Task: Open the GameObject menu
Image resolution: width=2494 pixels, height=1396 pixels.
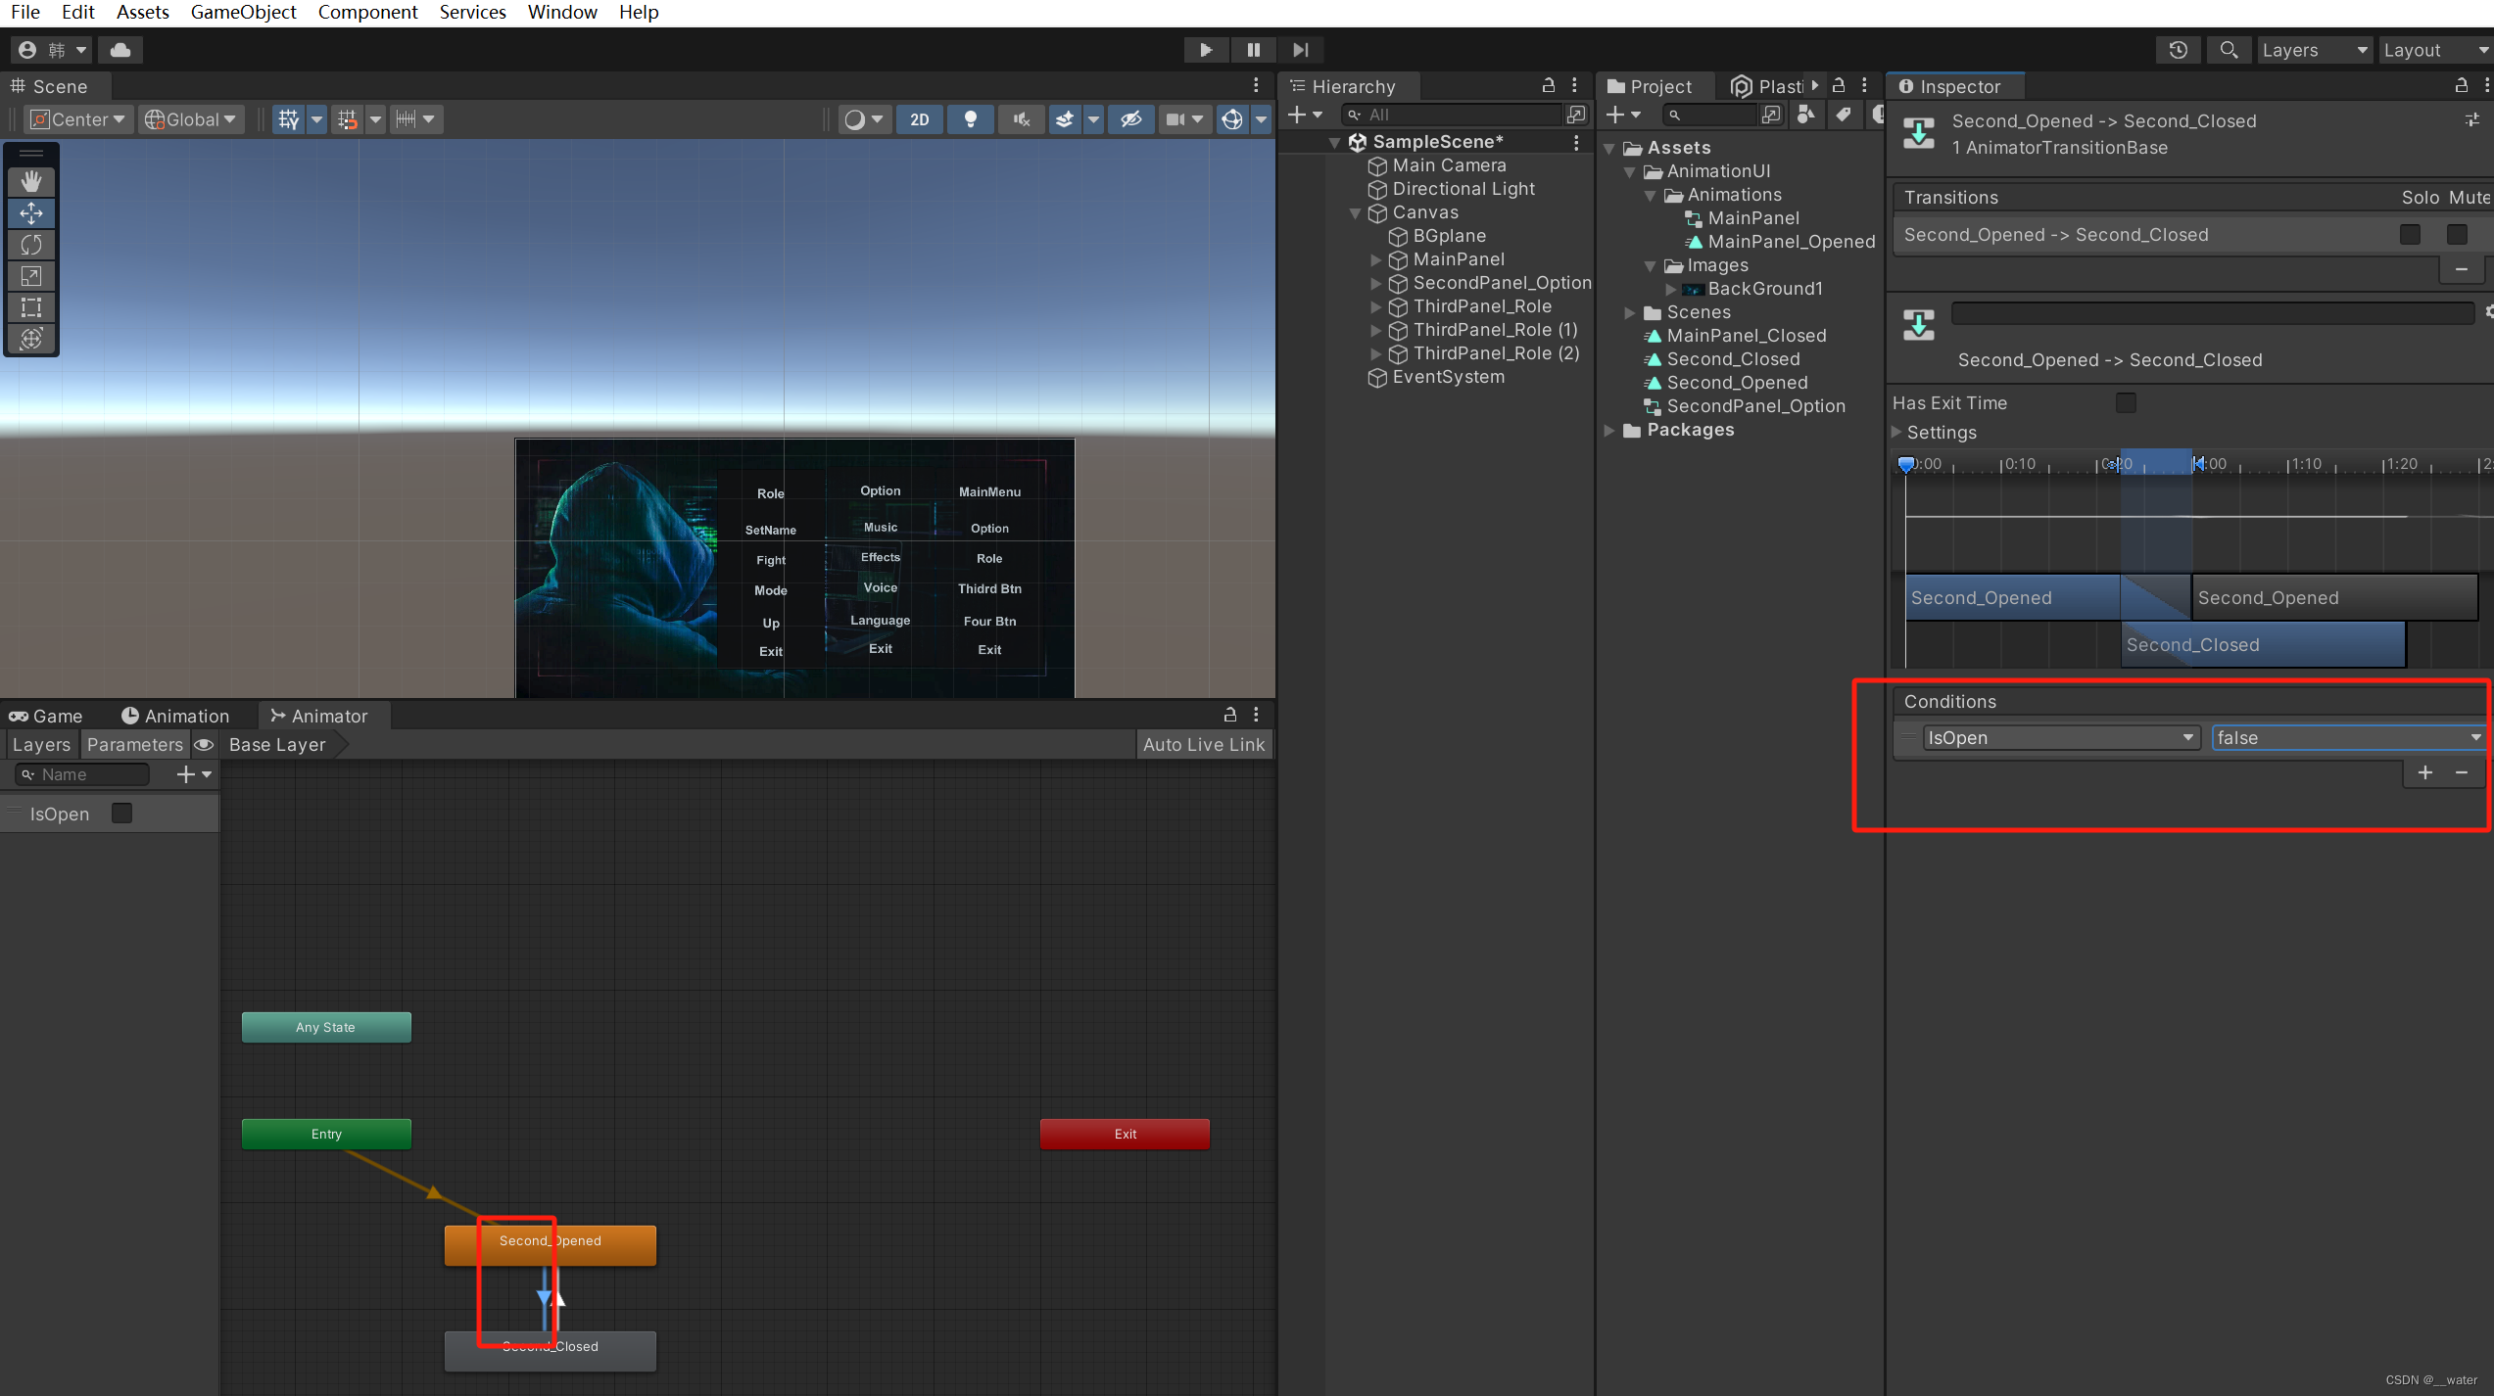Action: pyautogui.click(x=243, y=12)
